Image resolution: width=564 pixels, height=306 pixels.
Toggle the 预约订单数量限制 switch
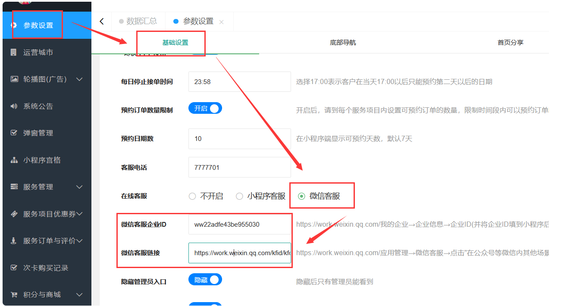pyautogui.click(x=205, y=108)
